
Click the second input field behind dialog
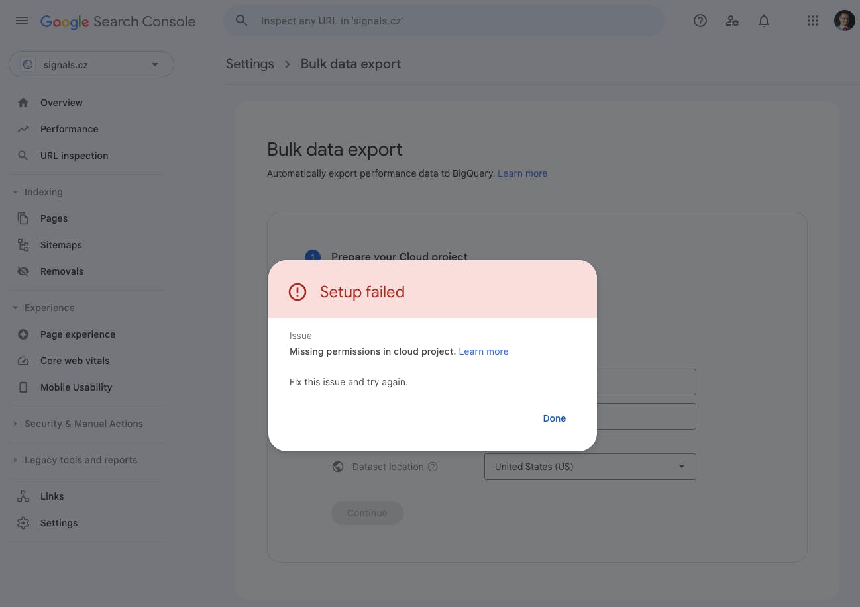coord(646,416)
